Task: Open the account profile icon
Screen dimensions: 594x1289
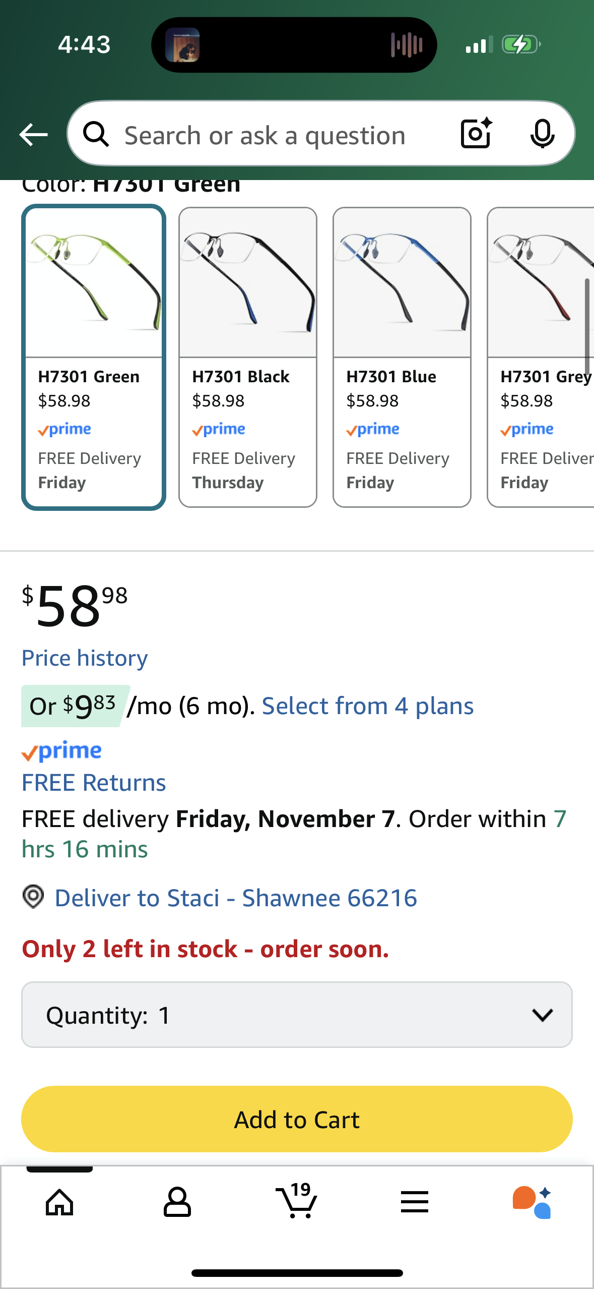Action: 177,1202
